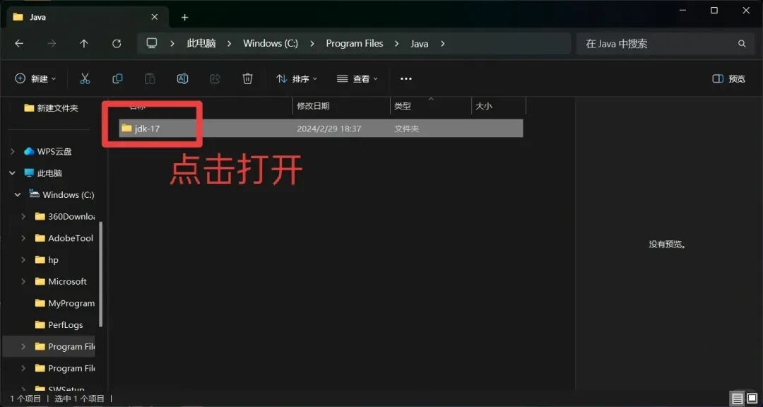Viewport: 763px width, 407px height.
Task: Expand the hp folder node
Action: (23, 260)
